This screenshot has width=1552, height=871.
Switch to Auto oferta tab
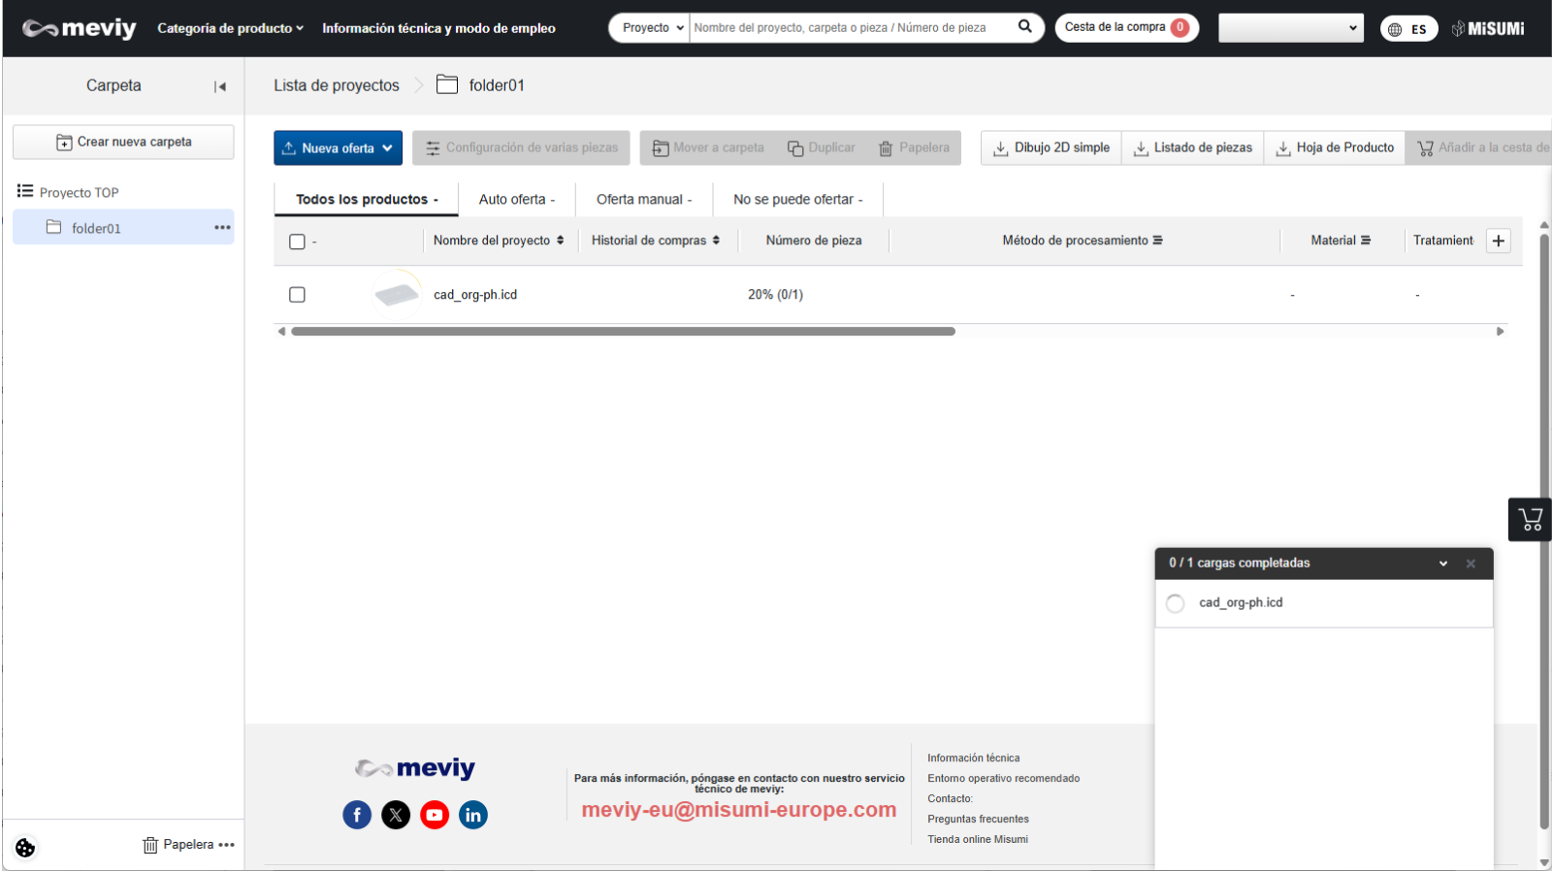[x=516, y=200]
